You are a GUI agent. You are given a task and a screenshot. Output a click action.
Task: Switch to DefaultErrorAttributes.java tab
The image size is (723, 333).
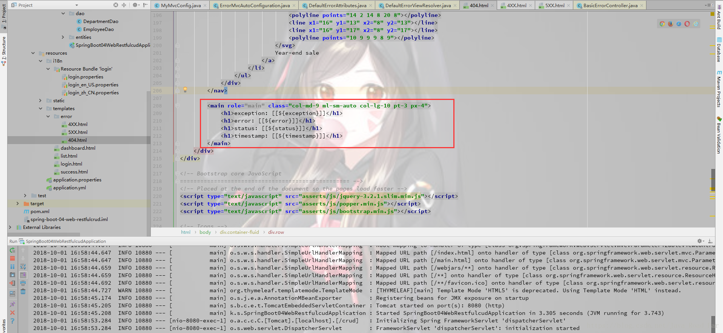pos(337,5)
